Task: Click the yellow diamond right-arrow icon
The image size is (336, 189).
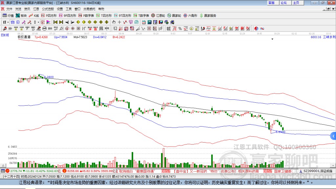Action: click(x=84, y=22)
